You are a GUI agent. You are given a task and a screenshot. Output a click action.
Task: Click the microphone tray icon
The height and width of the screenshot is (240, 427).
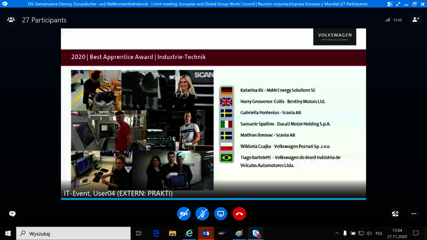click(x=345, y=233)
